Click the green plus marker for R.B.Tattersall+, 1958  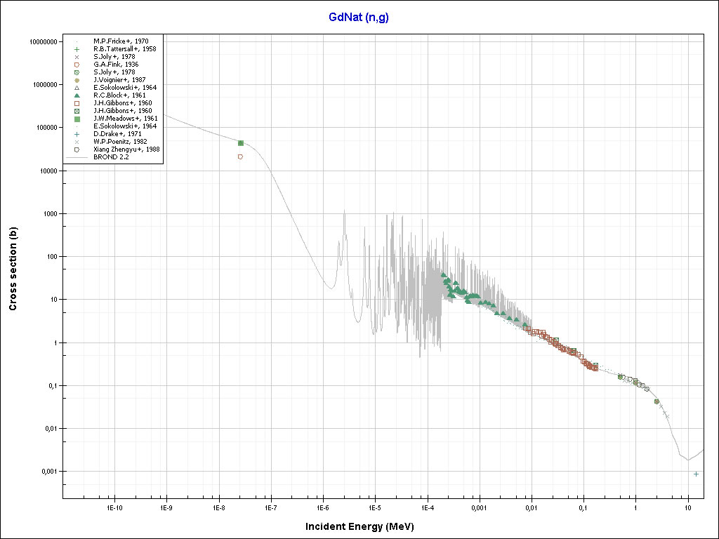tap(77, 49)
